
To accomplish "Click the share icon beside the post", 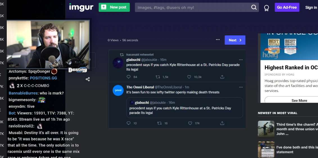I will point(88,79).
